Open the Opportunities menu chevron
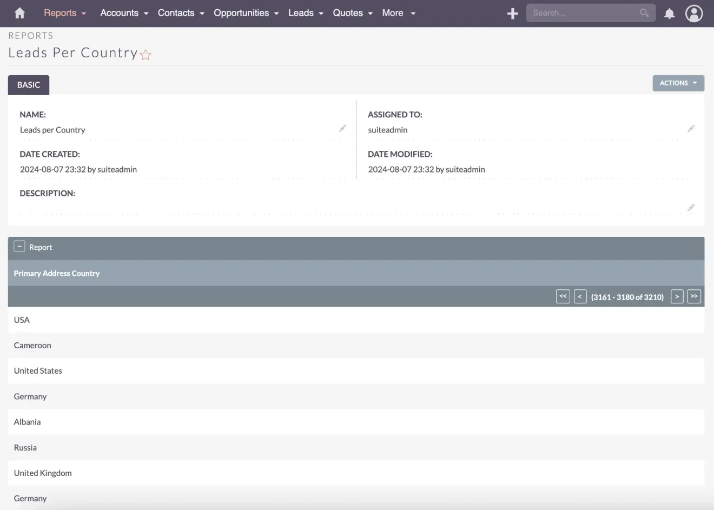714x510 pixels. (x=276, y=13)
